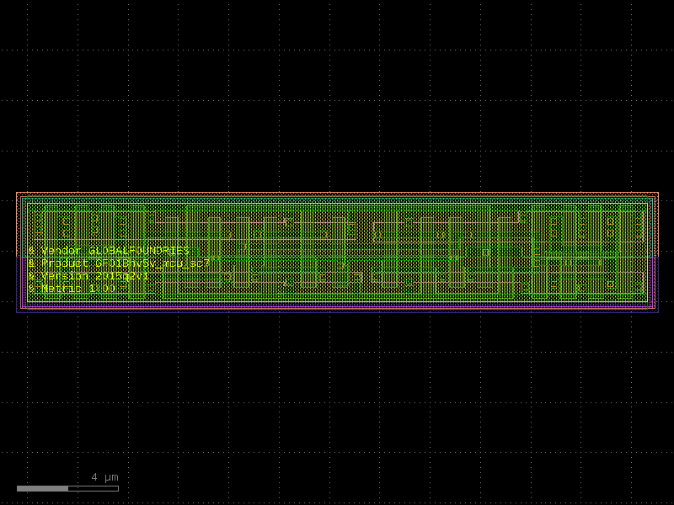Select the '& Vendor GLOBALFOUNDRIES' text label
The width and height of the screenshot is (674, 505).
click(110, 250)
